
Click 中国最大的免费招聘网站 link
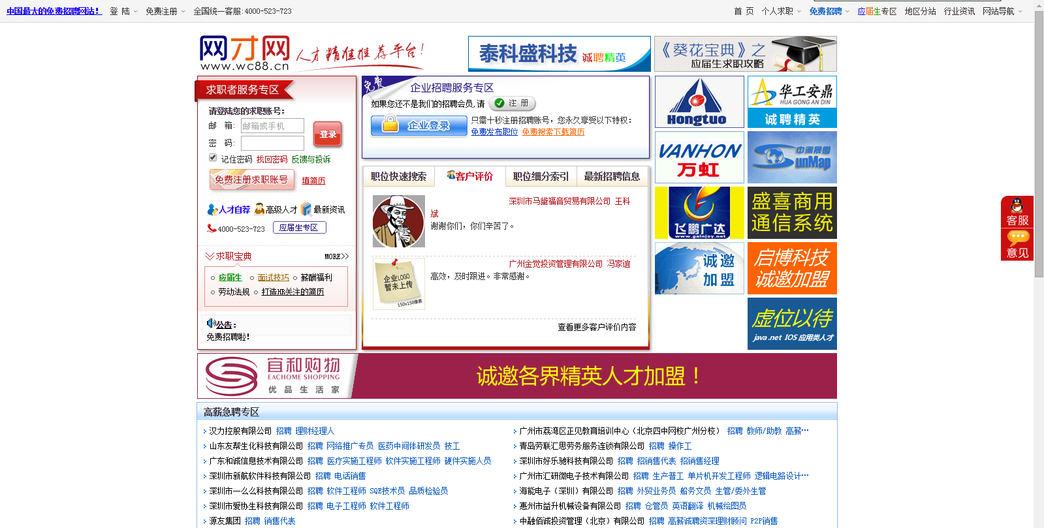pyautogui.click(x=54, y=11)
